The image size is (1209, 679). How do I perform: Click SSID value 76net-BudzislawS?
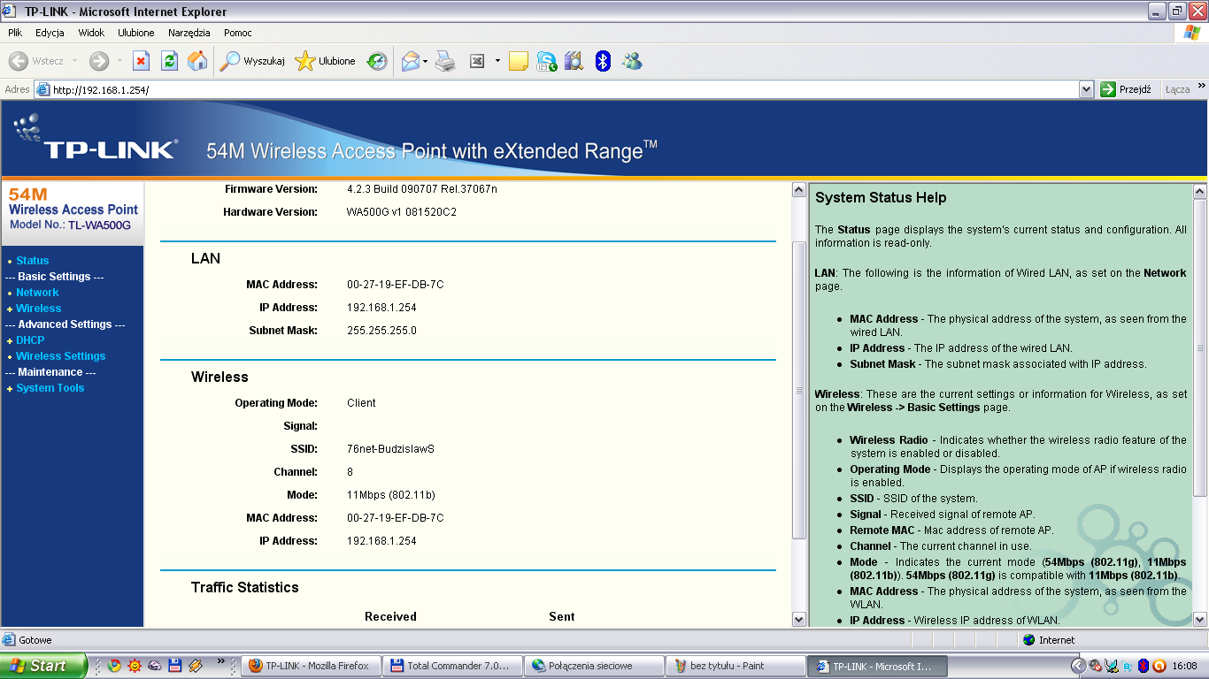point(390,448)
